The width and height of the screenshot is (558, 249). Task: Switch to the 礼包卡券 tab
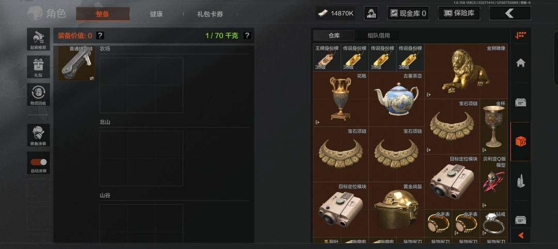coord(210,14)
